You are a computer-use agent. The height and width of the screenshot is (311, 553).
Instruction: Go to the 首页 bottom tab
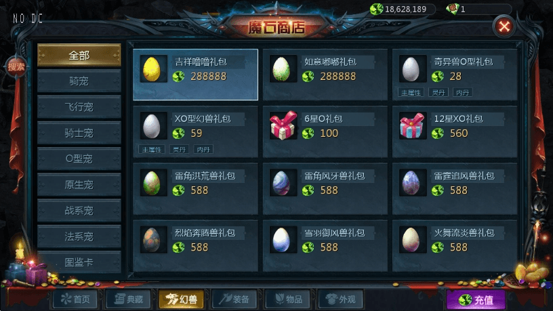[75, 299]
